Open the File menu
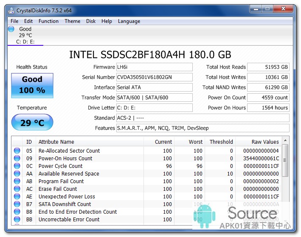Image resolution: width=301 pixels, height=237 pixels. point(14,21)
